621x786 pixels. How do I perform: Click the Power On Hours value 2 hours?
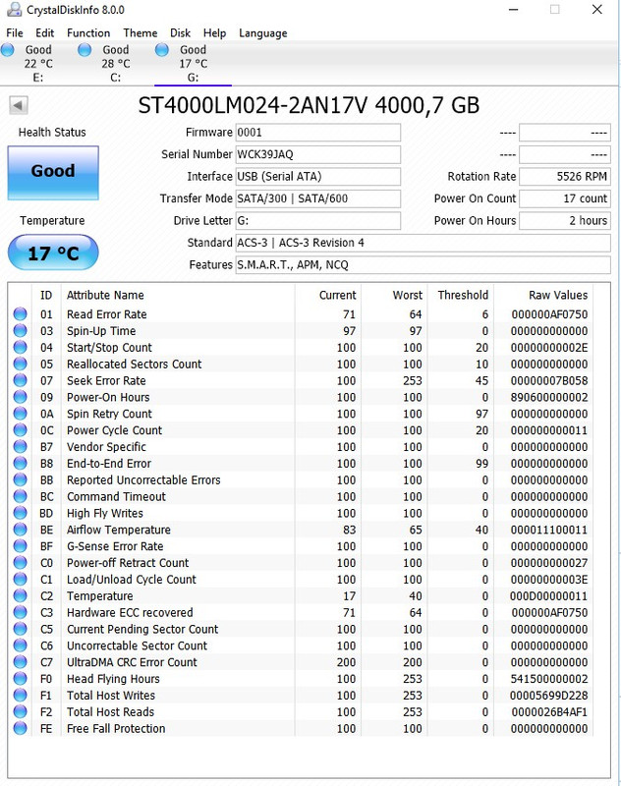click(565, 220)
